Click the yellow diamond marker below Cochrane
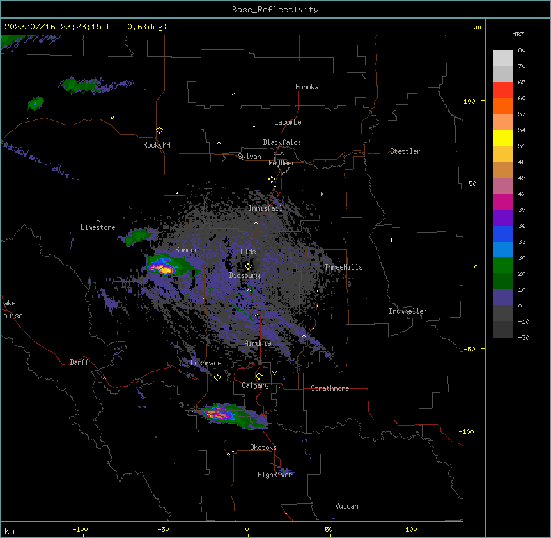Image resolution: width=551 pixels, height=538 pixels. [217, 377]
